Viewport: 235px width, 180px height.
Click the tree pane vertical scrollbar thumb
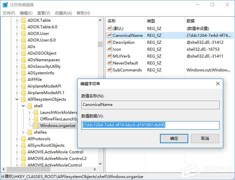point(100,44)
